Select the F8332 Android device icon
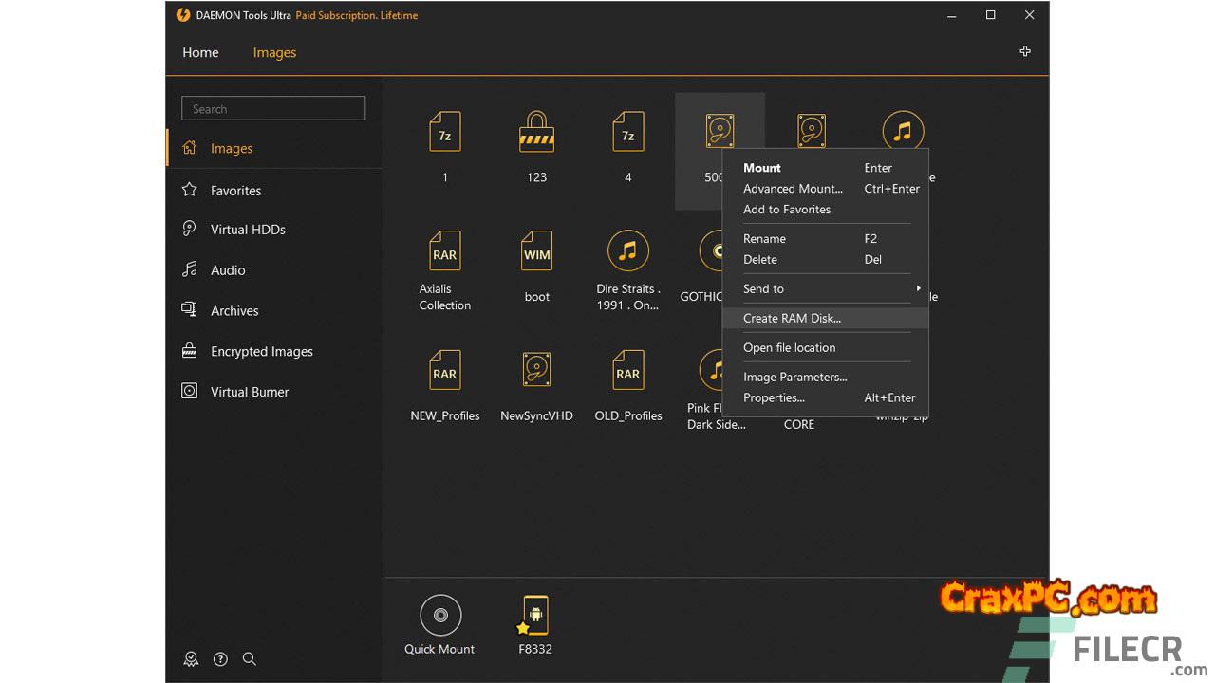This screenshot has width=1215, height=683. [535, 616]
